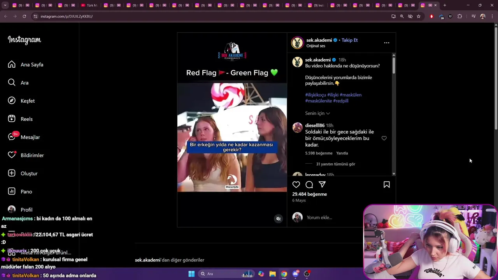Show 5.598 beğenme on diesell86's comment

point(319,153)
